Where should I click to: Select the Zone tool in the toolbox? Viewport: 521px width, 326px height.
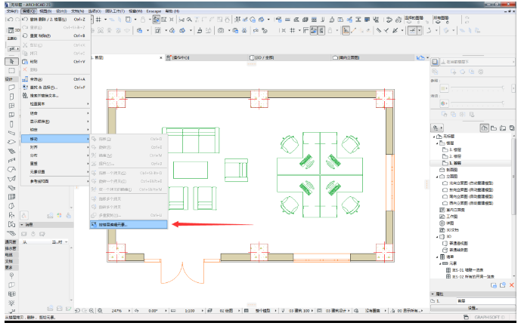(x=11, y=224)
